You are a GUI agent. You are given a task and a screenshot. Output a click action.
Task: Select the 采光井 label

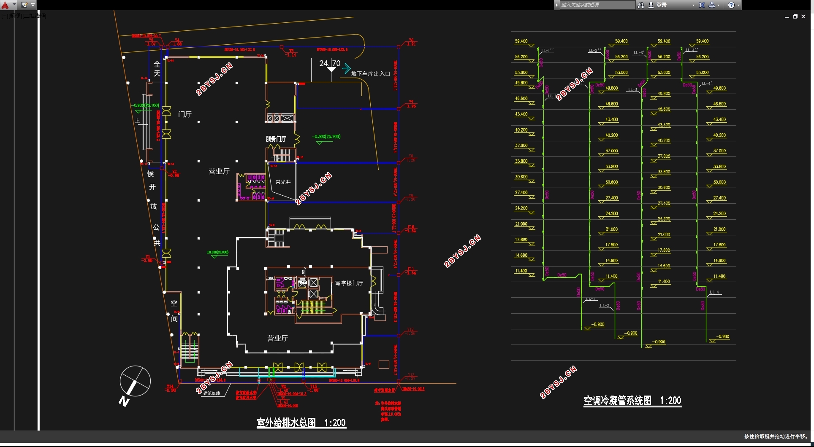coord(283,182)
